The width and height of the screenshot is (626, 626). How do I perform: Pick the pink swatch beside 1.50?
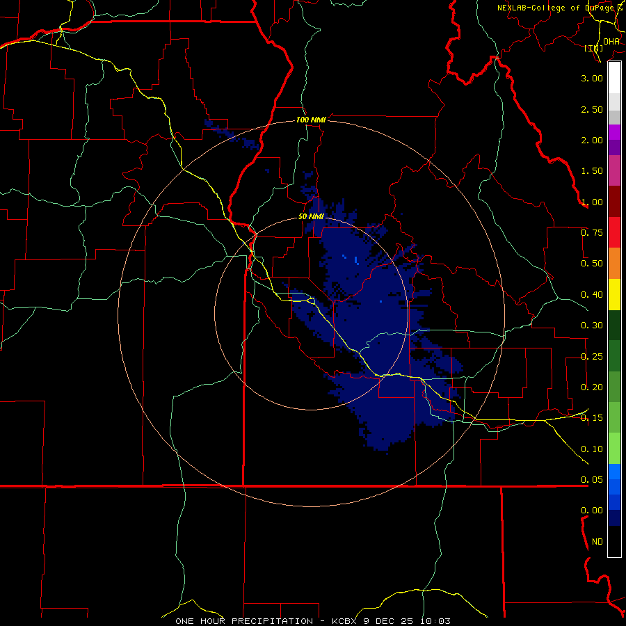(614, 170)
